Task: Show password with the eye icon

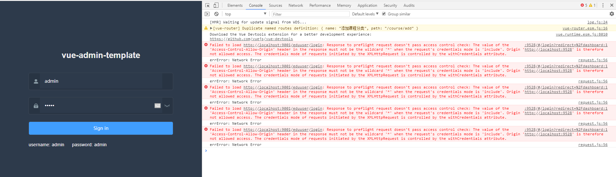Action: (x=167, y=106)
